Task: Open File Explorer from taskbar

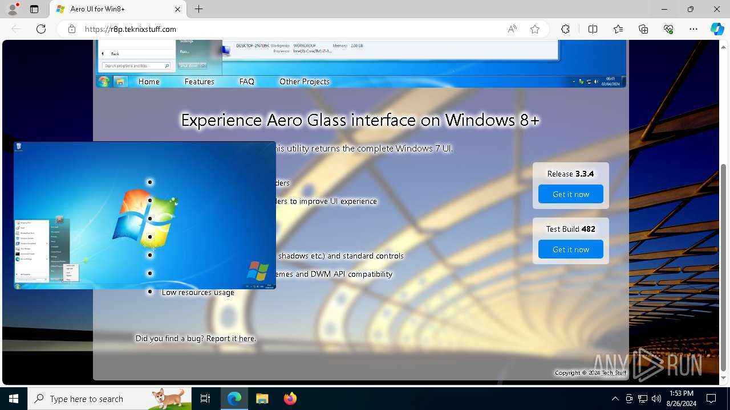Action: coord(262,399)
